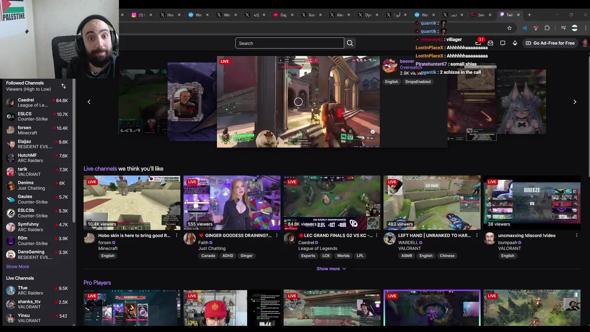
Task: Open Just Chatting link under Faith
Action: pyautogui.click(x=212, y=249)
